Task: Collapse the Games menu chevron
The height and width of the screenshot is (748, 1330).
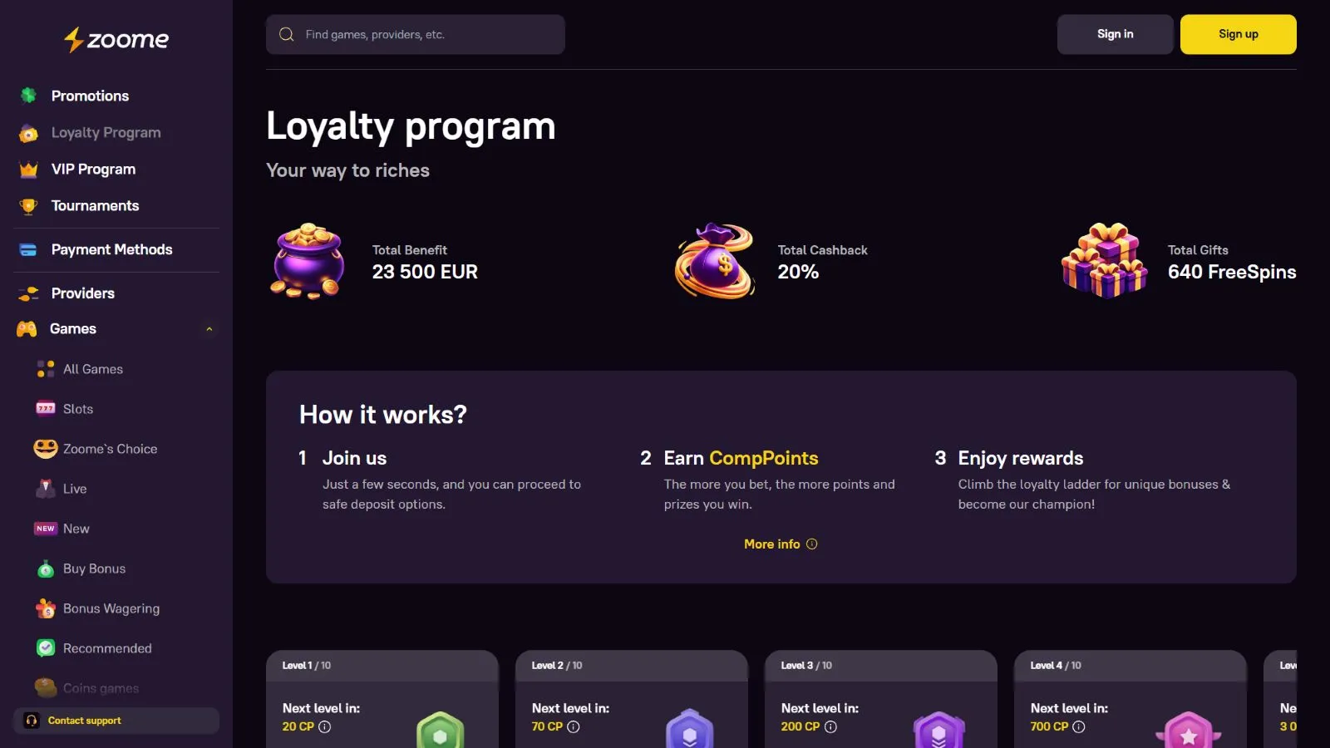Action: click(209, 329)
